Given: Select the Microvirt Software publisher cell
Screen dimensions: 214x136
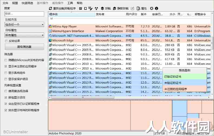Looking at the screenshot, I should tap(109, 26).
